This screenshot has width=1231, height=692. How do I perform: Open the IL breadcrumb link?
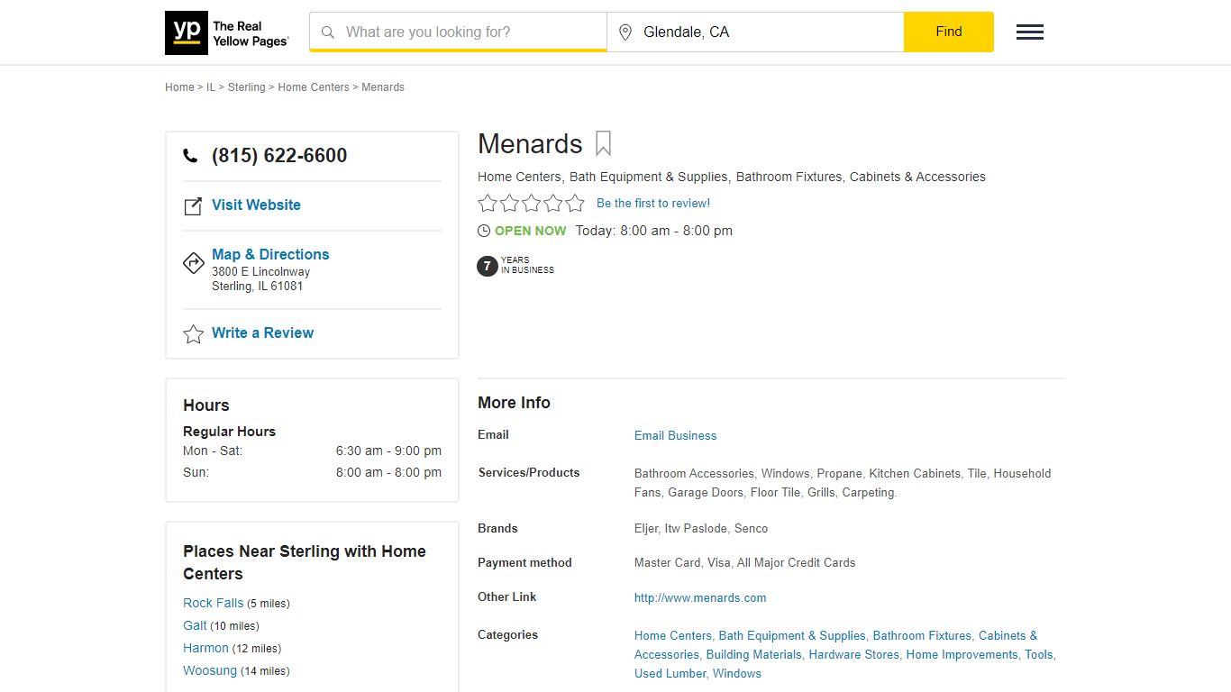[211, 87]
